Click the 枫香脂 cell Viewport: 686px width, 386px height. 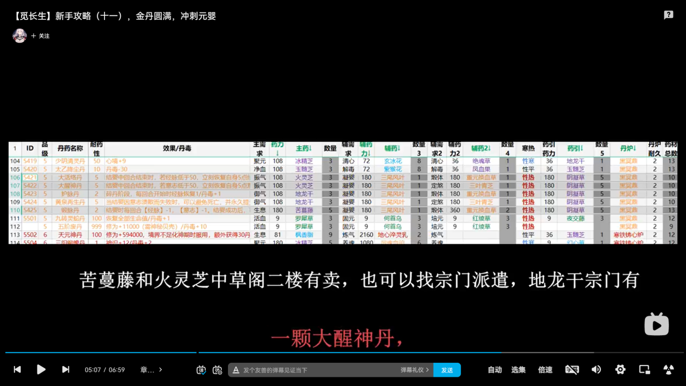point(304,235)
